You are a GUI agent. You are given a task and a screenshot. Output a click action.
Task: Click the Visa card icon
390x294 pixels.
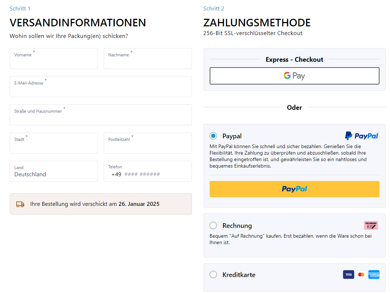tap(348, 274)
